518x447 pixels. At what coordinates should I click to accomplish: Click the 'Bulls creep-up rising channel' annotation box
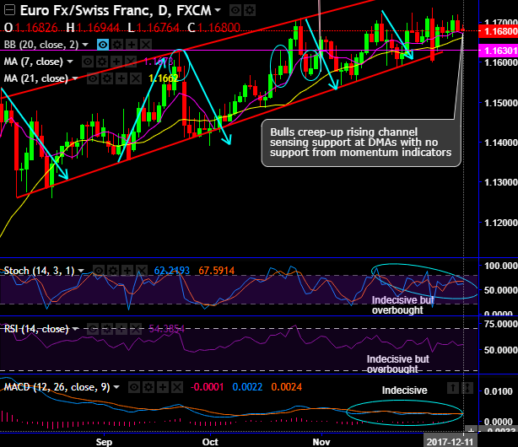point(361,143)
